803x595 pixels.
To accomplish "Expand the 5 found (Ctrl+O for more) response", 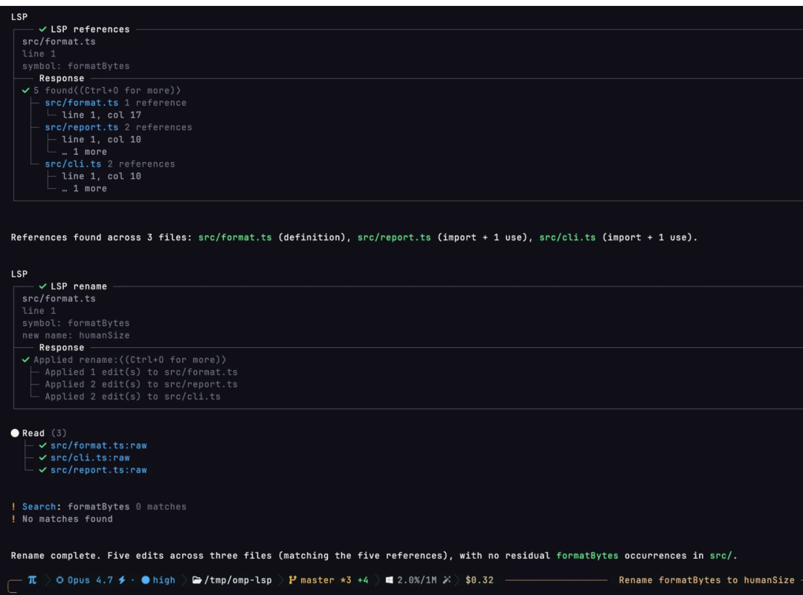I will (x=107, y=90).
